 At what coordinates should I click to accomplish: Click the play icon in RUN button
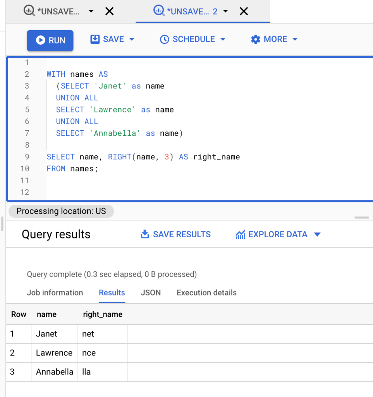click(40, 40)
